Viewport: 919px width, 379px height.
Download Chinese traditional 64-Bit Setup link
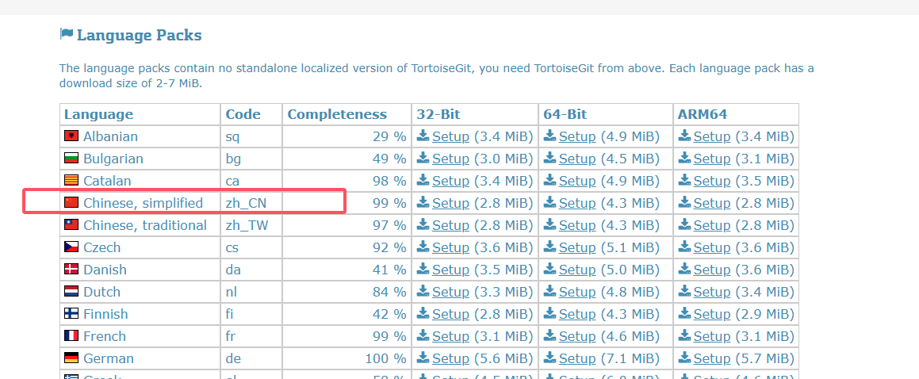577,225
